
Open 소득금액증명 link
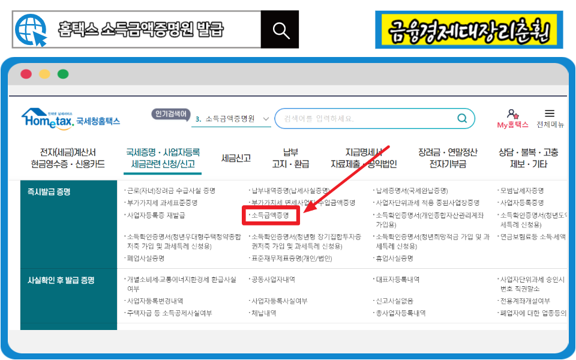[x=270, y=215]
